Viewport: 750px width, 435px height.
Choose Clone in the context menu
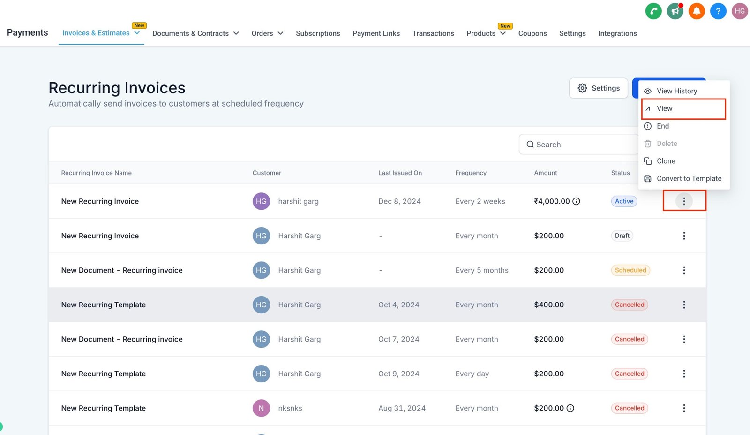(x=666, y=161)
